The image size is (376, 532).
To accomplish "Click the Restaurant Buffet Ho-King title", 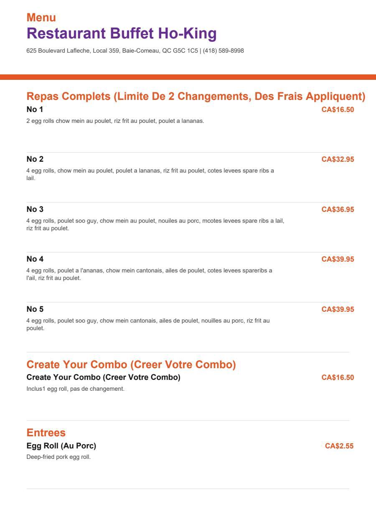I will click(122, 33).
